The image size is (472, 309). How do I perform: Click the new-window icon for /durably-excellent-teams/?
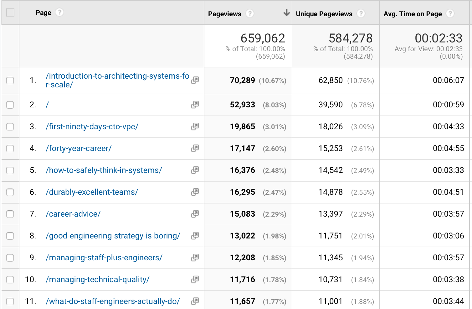195,192
